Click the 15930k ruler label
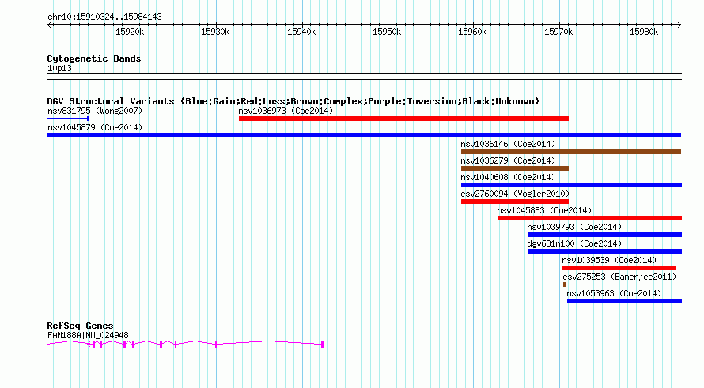The image size is (704, 388). pyautogui.click(x=215, y=32)
